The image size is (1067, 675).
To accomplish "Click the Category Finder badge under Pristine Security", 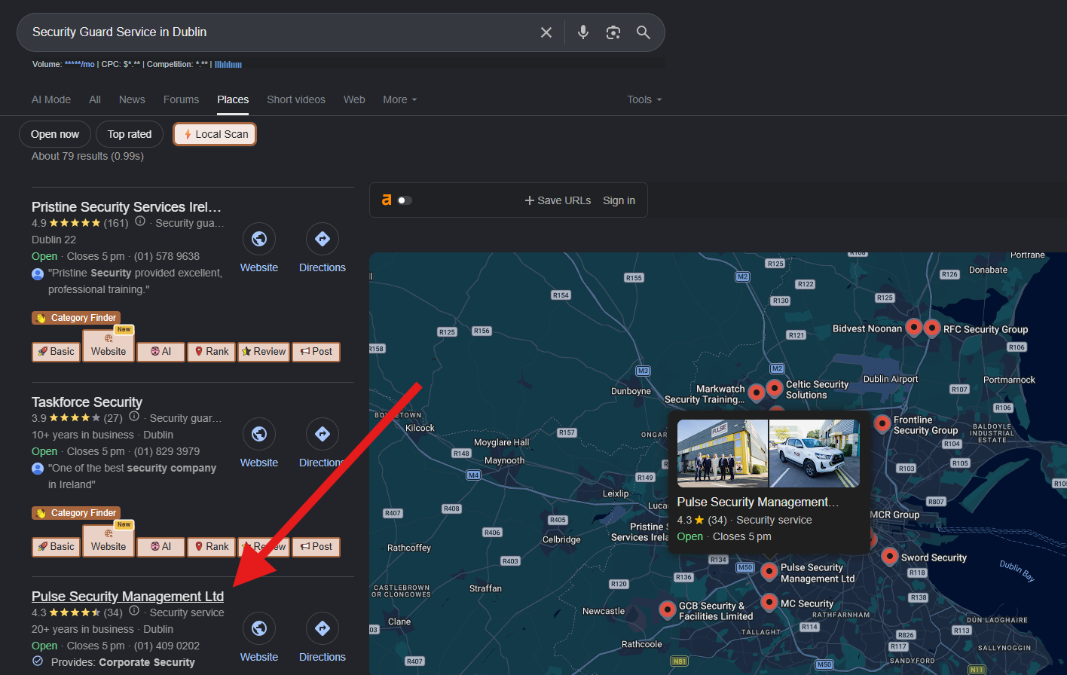I will click(x=76, y=318).
